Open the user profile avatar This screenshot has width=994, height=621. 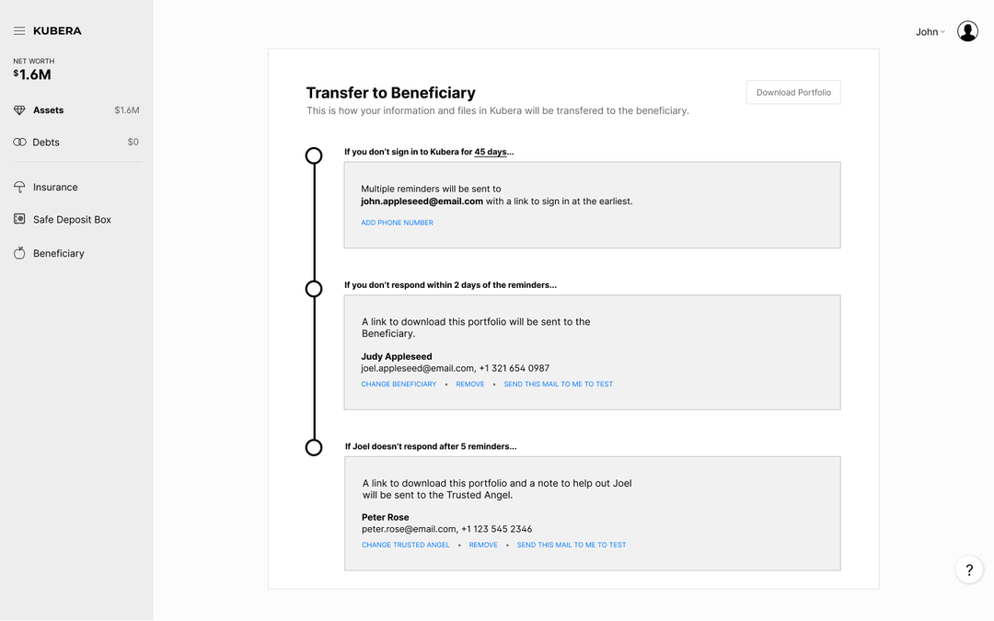(x=967, y=31)
